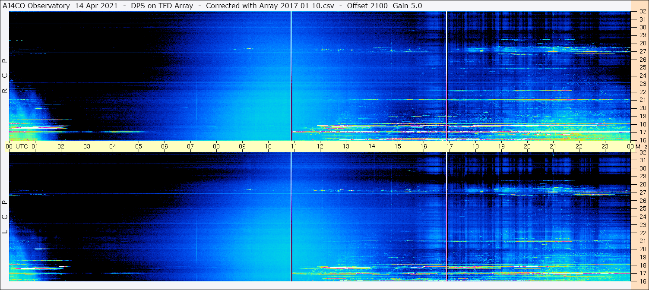Select the 01 hour time axis label

tap(35, 146)
